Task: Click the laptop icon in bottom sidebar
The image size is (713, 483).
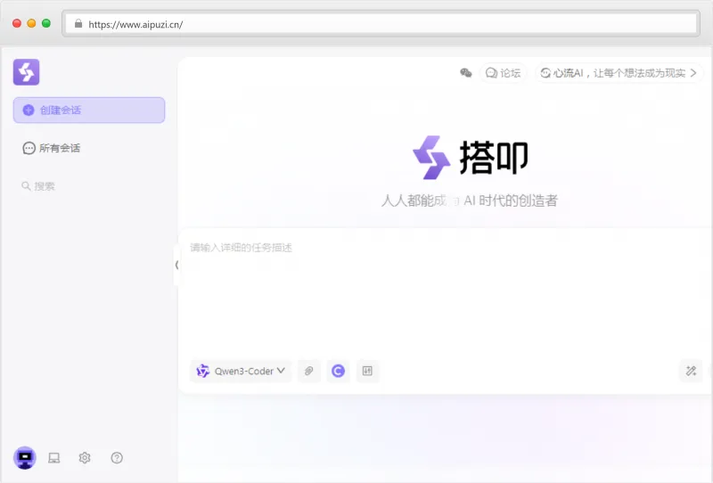Action: tap(53, 458)
